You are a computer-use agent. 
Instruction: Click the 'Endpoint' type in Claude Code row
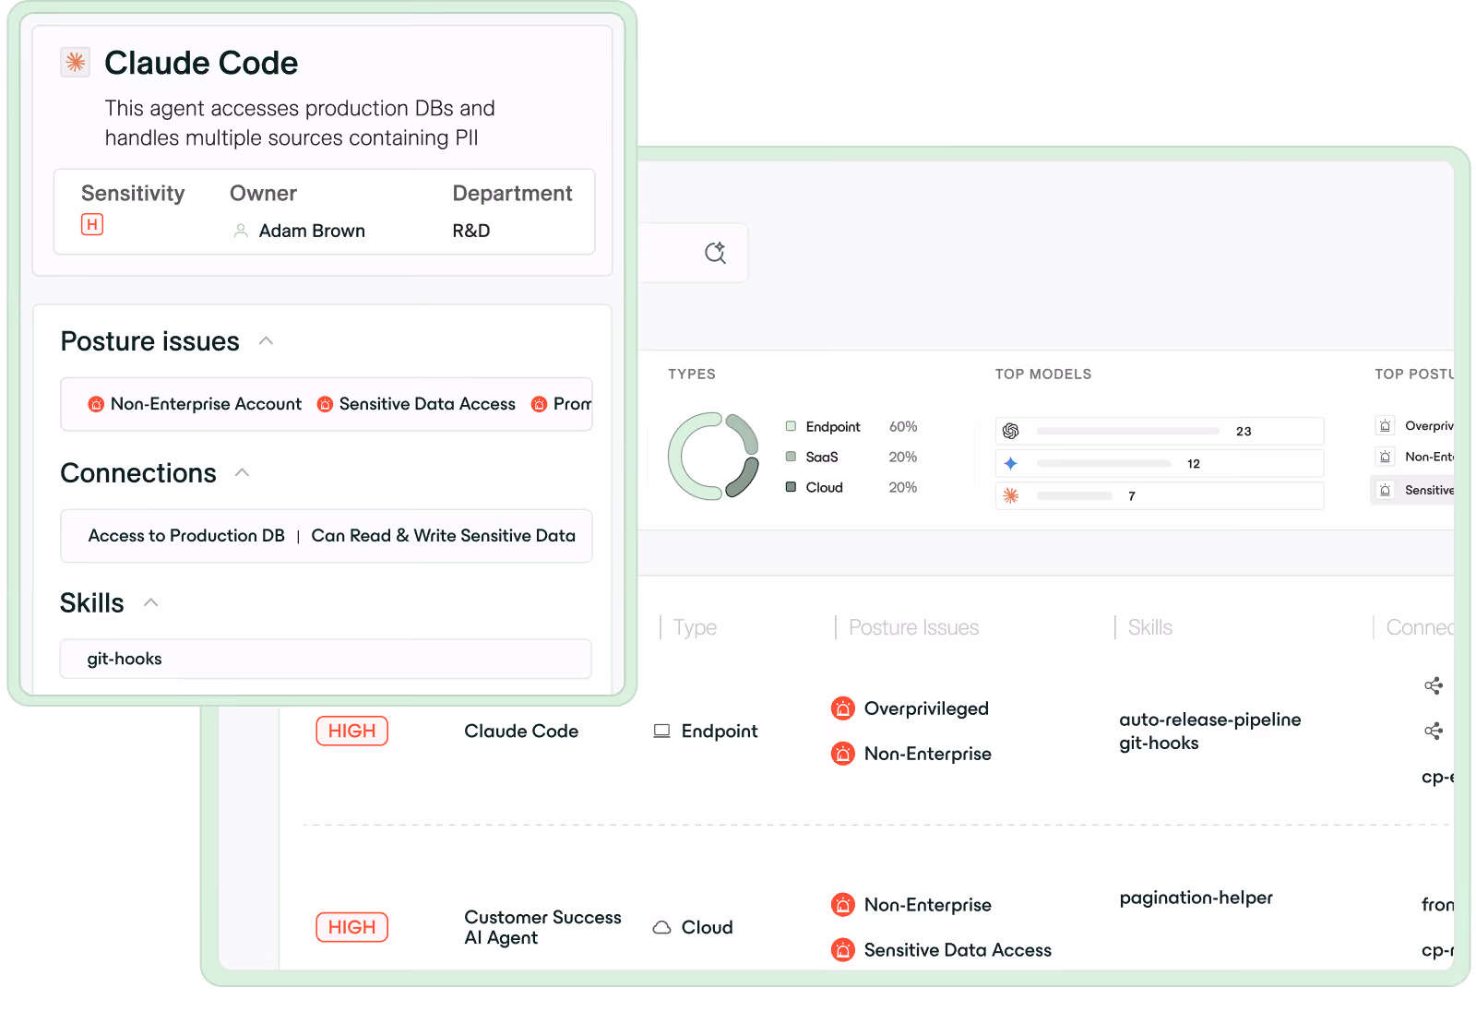pos(720,731)
